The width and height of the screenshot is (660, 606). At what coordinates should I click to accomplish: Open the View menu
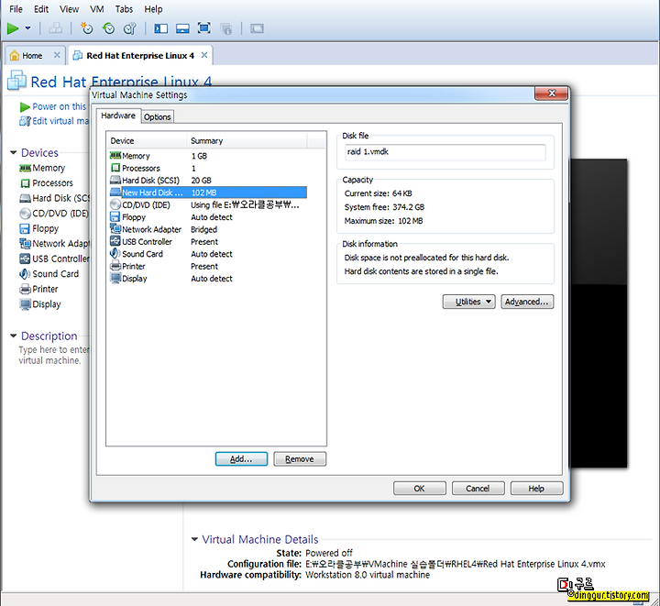coord(69,9)
